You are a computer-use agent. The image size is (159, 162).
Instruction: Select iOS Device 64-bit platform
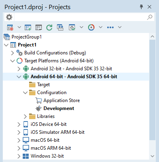tap(49, 124)
